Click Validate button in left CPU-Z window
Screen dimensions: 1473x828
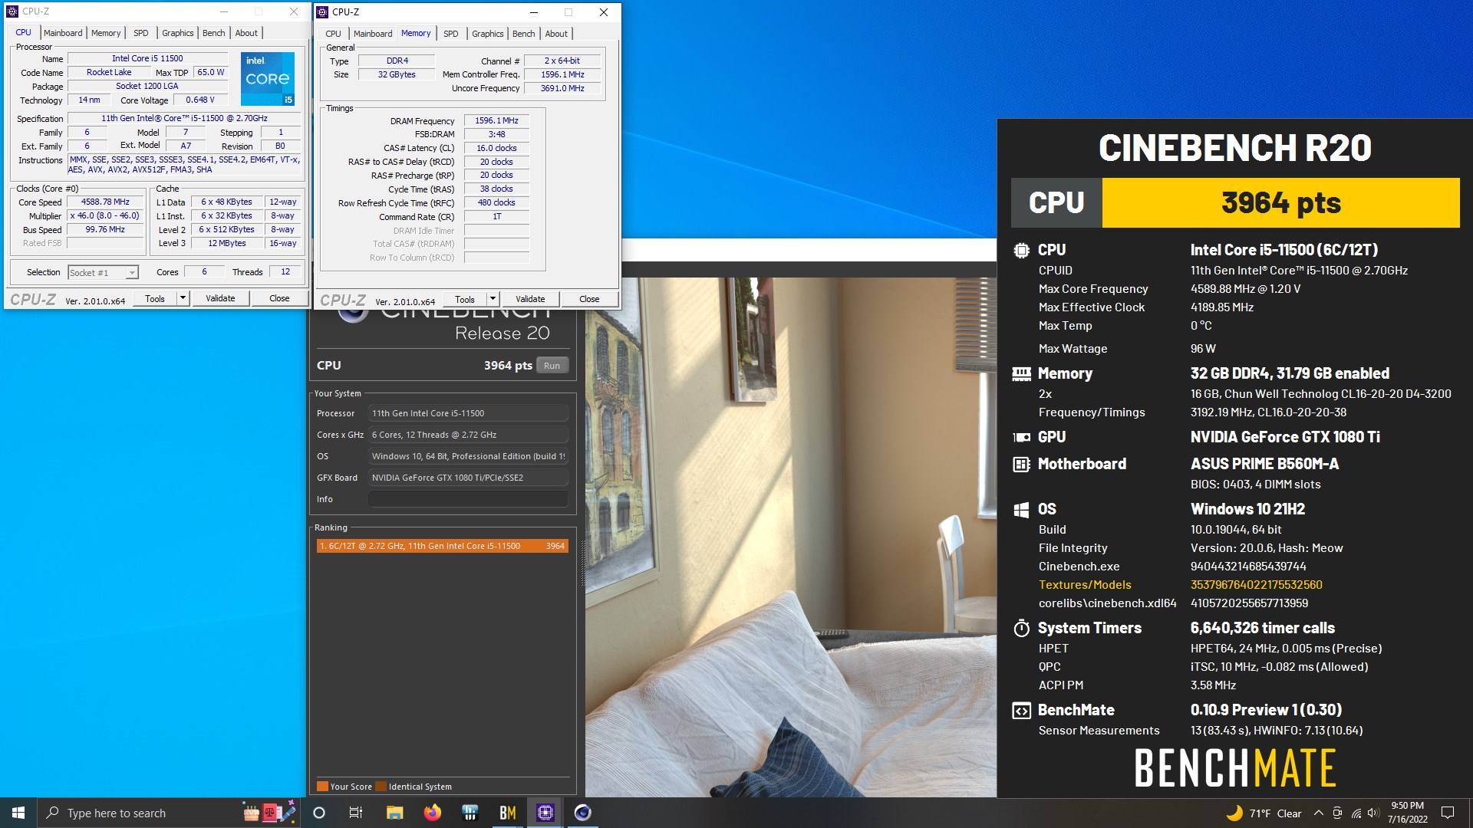pos(220,298)
